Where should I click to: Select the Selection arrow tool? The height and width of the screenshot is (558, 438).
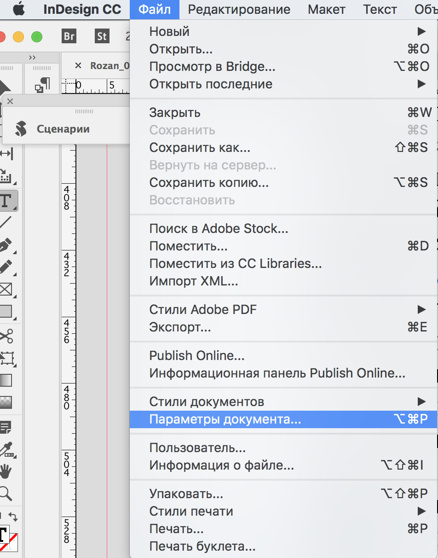(6, 86)
